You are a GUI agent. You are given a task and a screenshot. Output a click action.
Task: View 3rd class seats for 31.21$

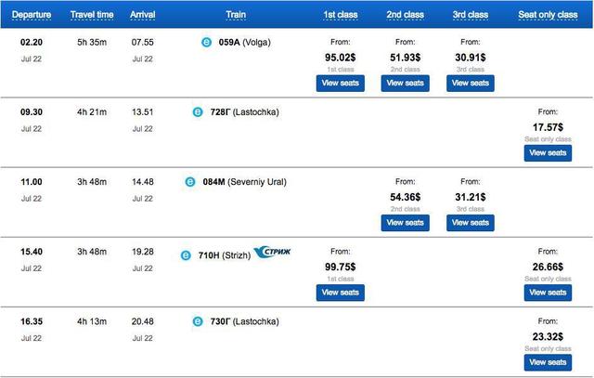click(x=470, y=223)
